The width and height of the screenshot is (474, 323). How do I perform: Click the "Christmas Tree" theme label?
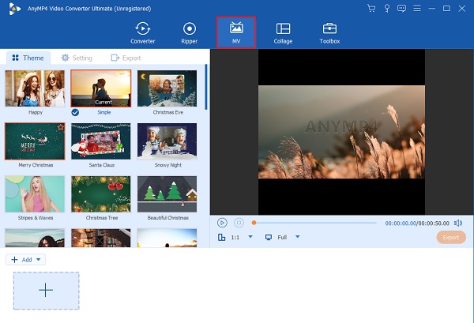click(102, 218)
